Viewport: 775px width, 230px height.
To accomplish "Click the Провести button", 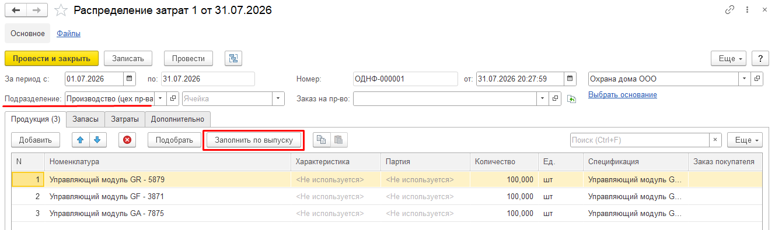I will [x=188, y=58].
